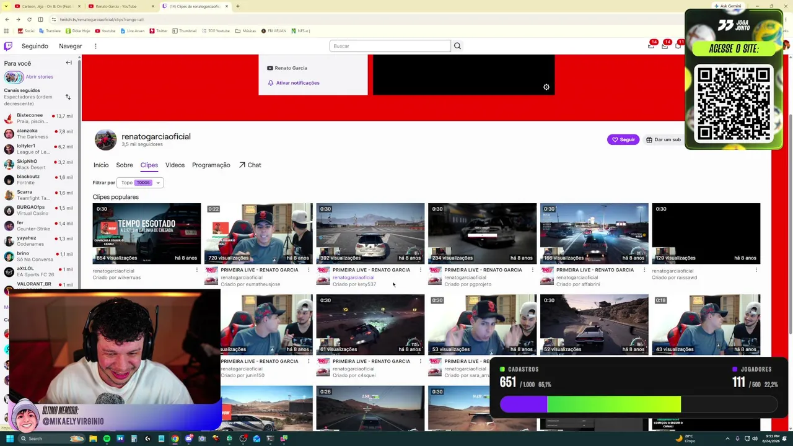
Task: Click creator name eumatheusjose under clip
Action: coord(250,284)
